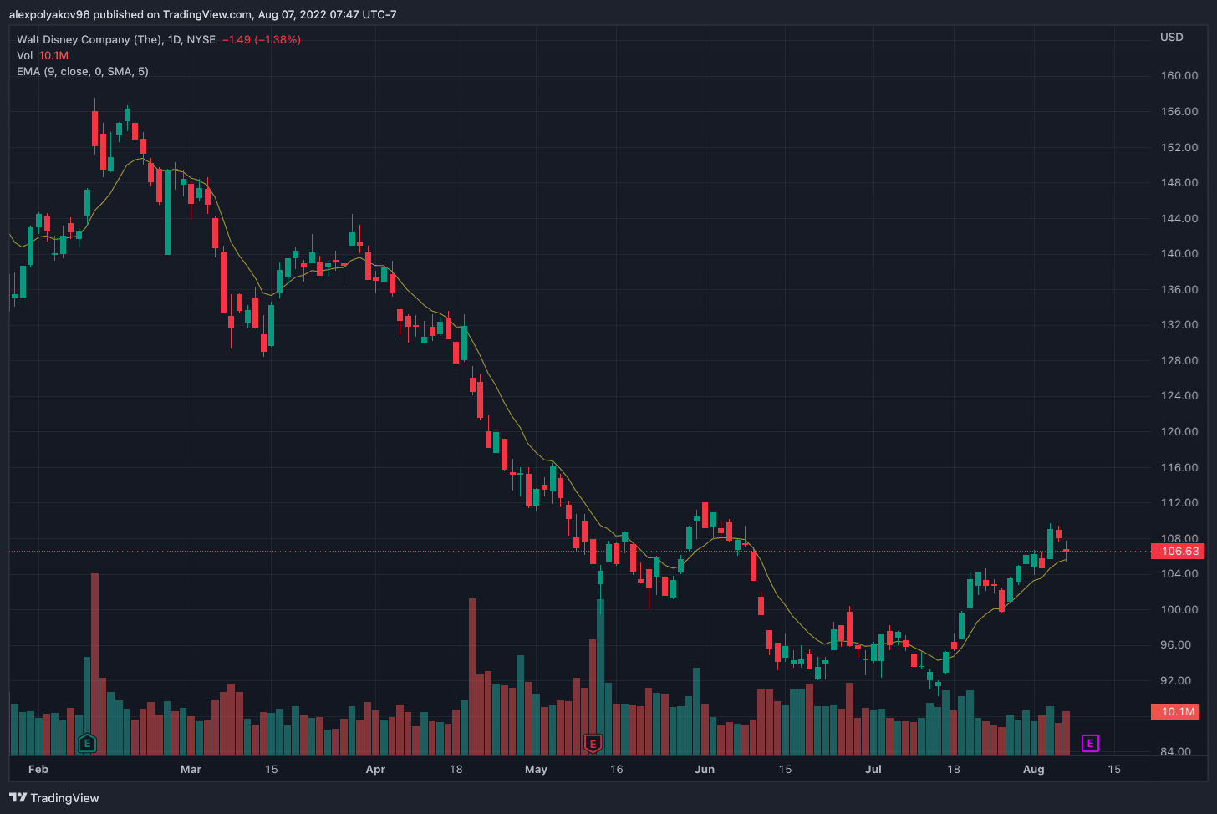1217x814 pixels.
Task: Click the Aug time axis label
Action: [x=1034, y=769]
